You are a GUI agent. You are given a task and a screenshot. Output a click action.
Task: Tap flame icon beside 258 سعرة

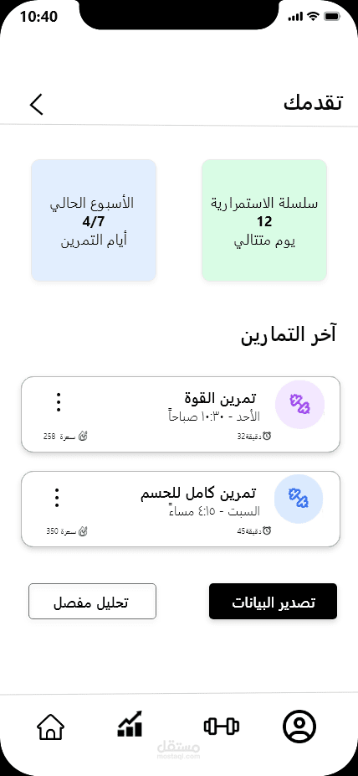83,437
